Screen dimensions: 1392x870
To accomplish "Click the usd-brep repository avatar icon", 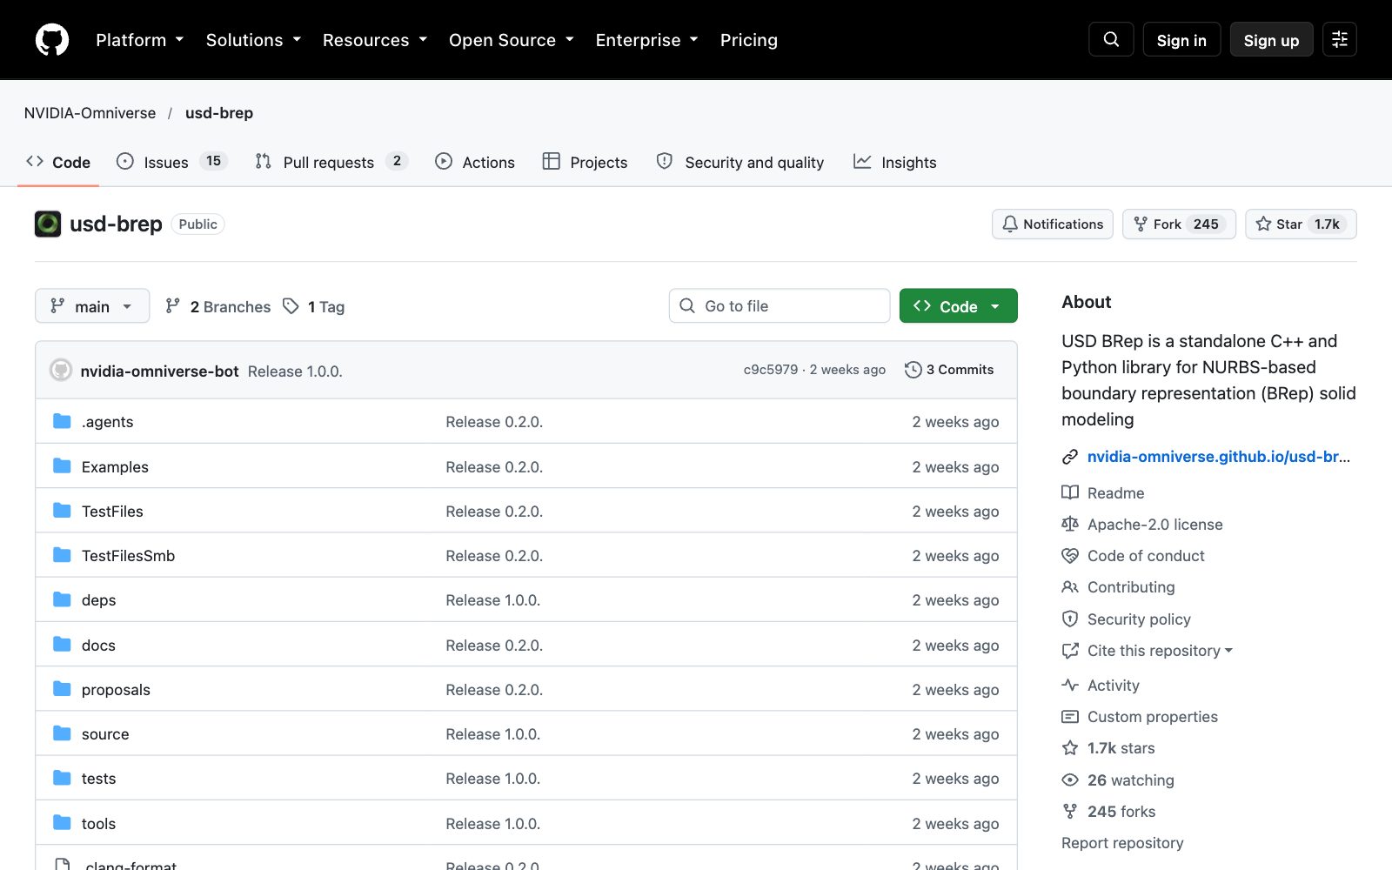I will [48, 224].
